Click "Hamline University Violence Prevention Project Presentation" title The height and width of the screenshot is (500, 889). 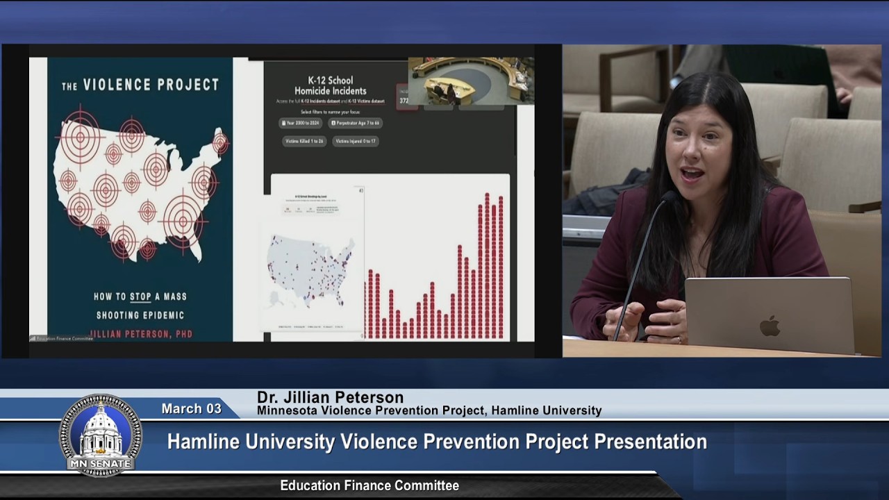pyautogui.click(x=437, y=442)
